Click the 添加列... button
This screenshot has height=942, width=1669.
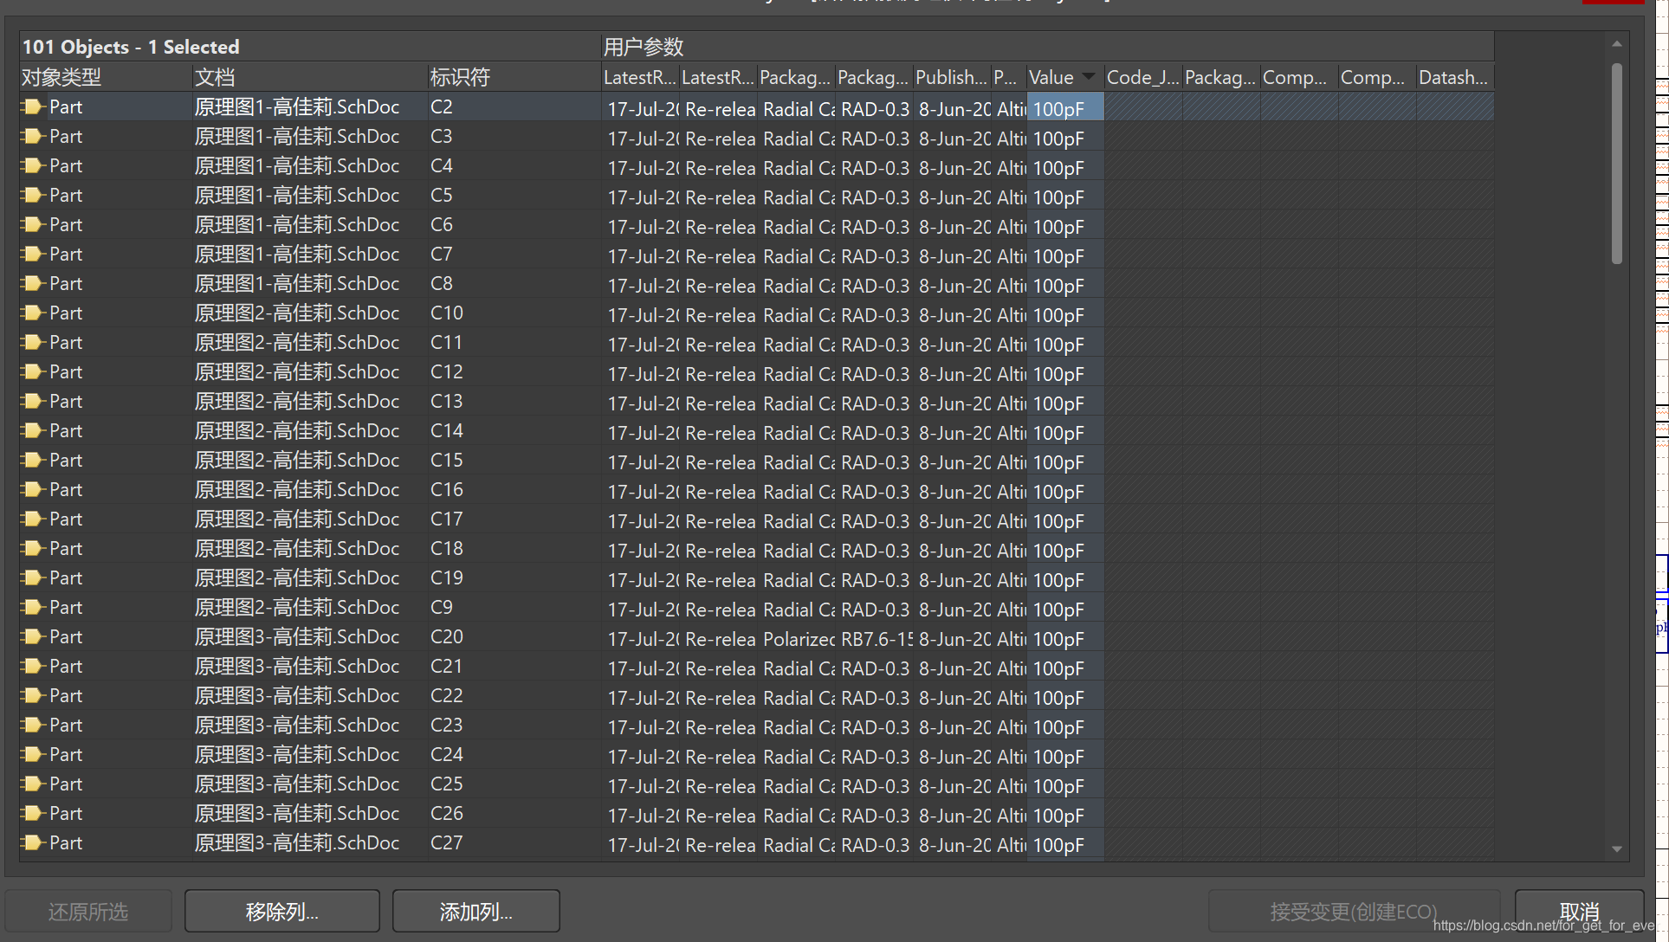476,912
